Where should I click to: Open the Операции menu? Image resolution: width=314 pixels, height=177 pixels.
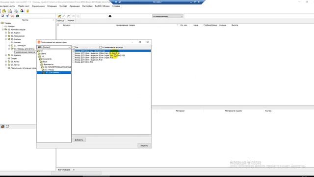(x=52, y=6)
